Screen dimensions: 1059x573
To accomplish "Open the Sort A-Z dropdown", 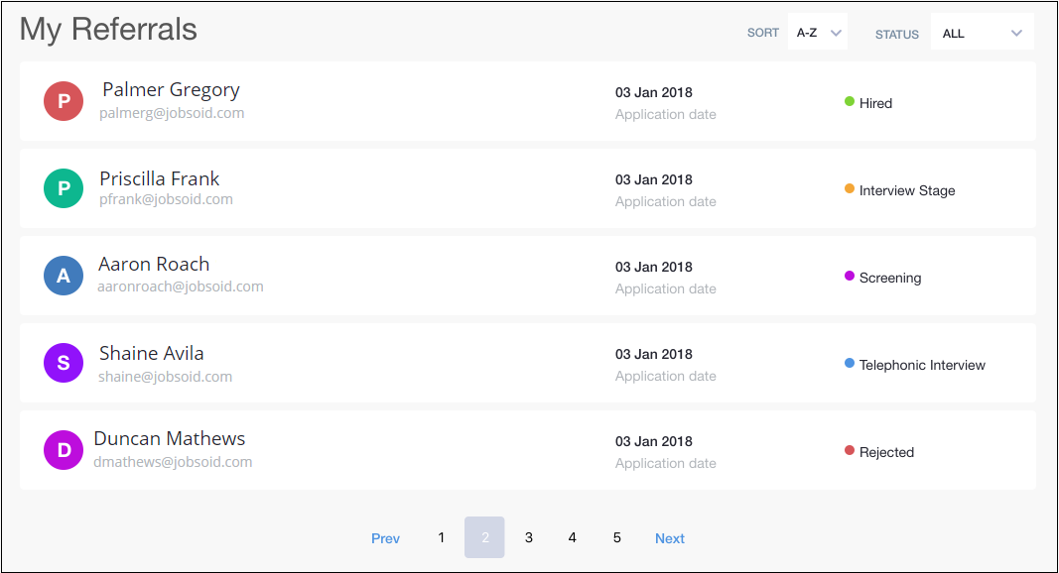I will pyautogui.click(x=817, y=33).
